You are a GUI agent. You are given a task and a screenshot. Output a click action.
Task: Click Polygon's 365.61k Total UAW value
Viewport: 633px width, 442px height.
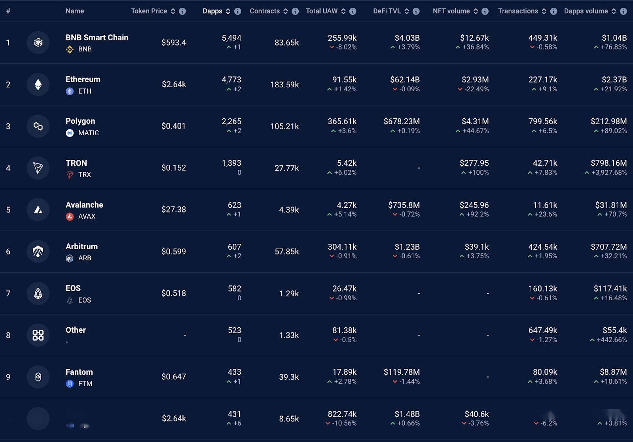(342, 121)
